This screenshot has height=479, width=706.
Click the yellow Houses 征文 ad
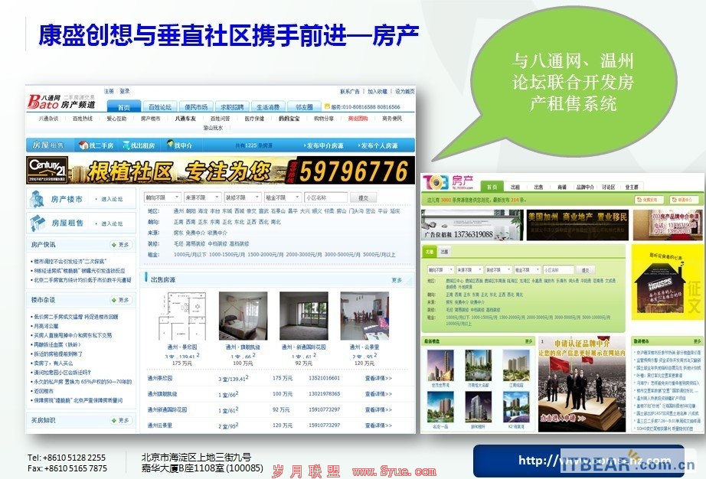point(667,282)
